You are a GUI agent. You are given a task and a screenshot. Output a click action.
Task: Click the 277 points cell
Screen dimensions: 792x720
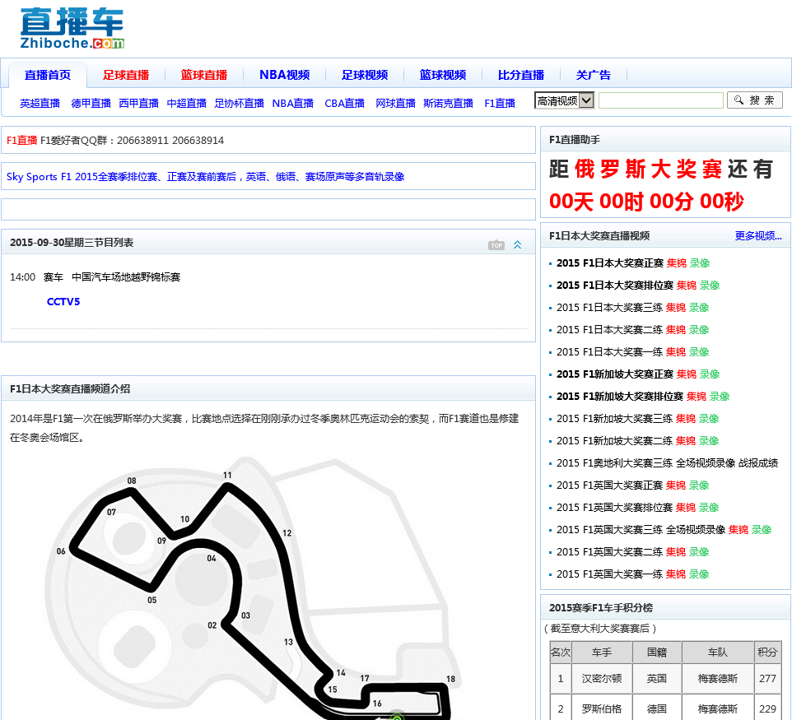pyautogui.click(x=767, y=679)
